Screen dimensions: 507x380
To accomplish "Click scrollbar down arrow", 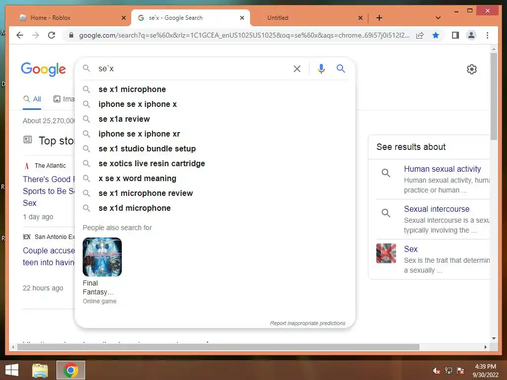I will 494,338.
